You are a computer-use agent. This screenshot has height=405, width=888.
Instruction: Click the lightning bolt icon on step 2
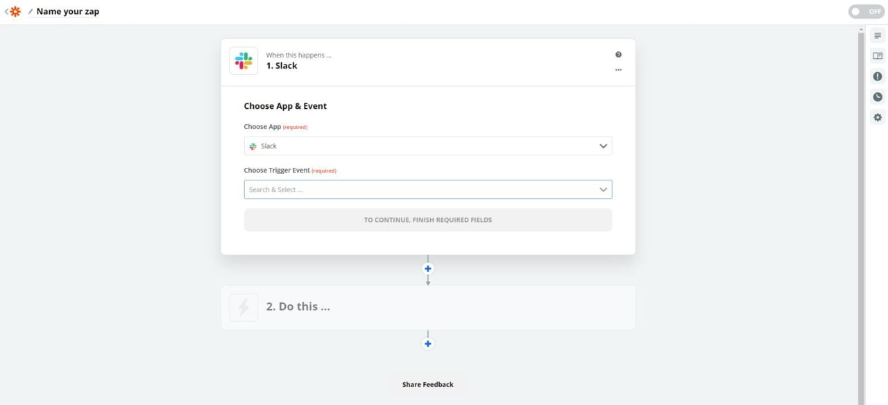coord(243,306)
